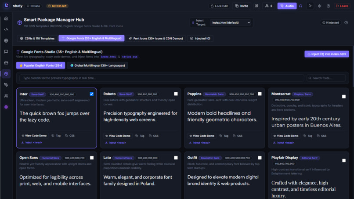Click the purple circle icon in the sidebar

coord(6,107)
